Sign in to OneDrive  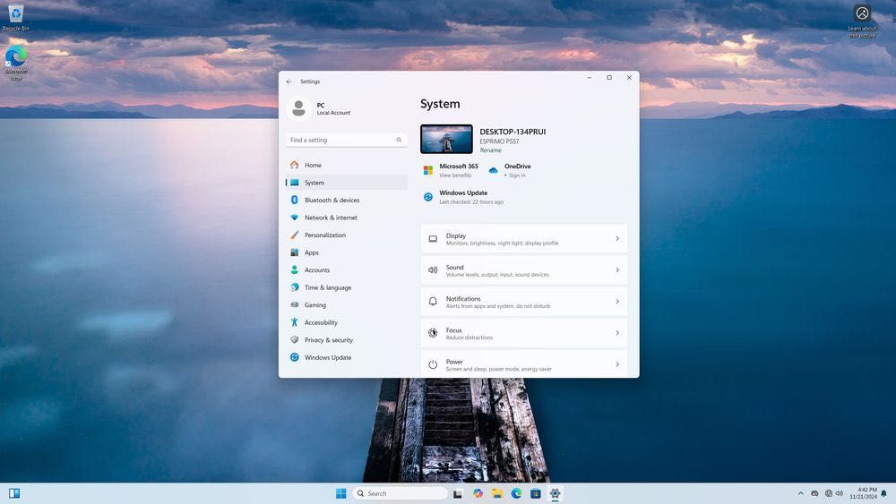pos(510,170)
